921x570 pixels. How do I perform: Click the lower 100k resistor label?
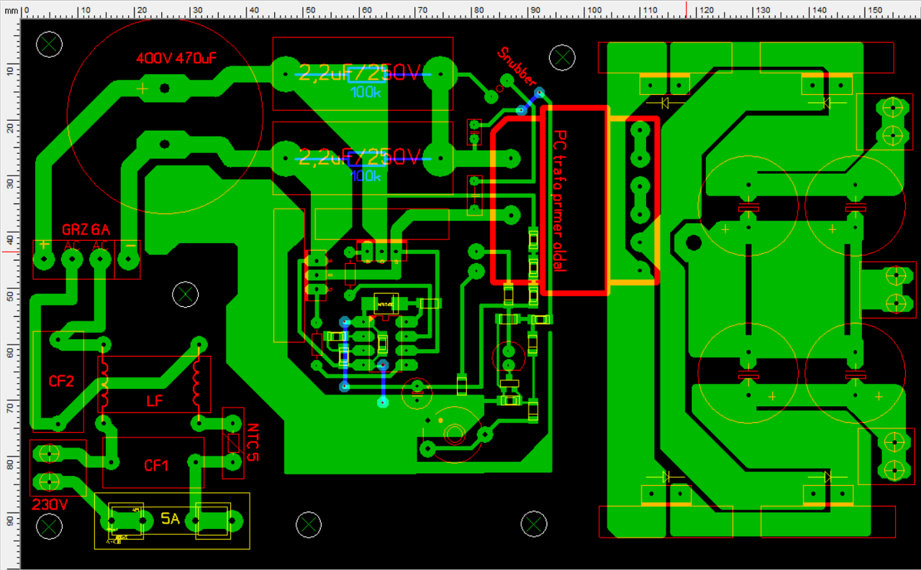tap(366, 175)
